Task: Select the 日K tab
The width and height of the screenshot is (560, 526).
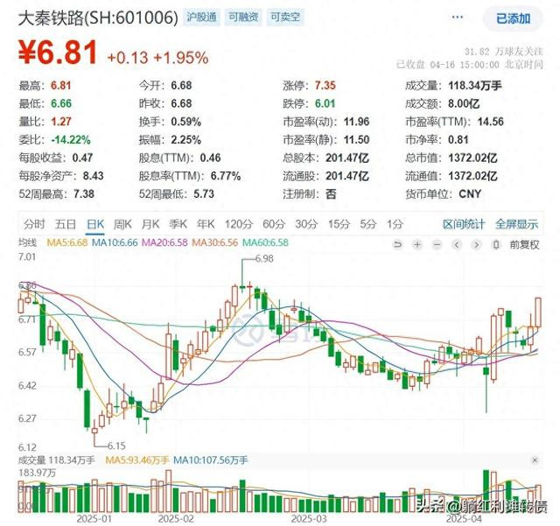Action: pyautogui.click(x=95, y=224)
